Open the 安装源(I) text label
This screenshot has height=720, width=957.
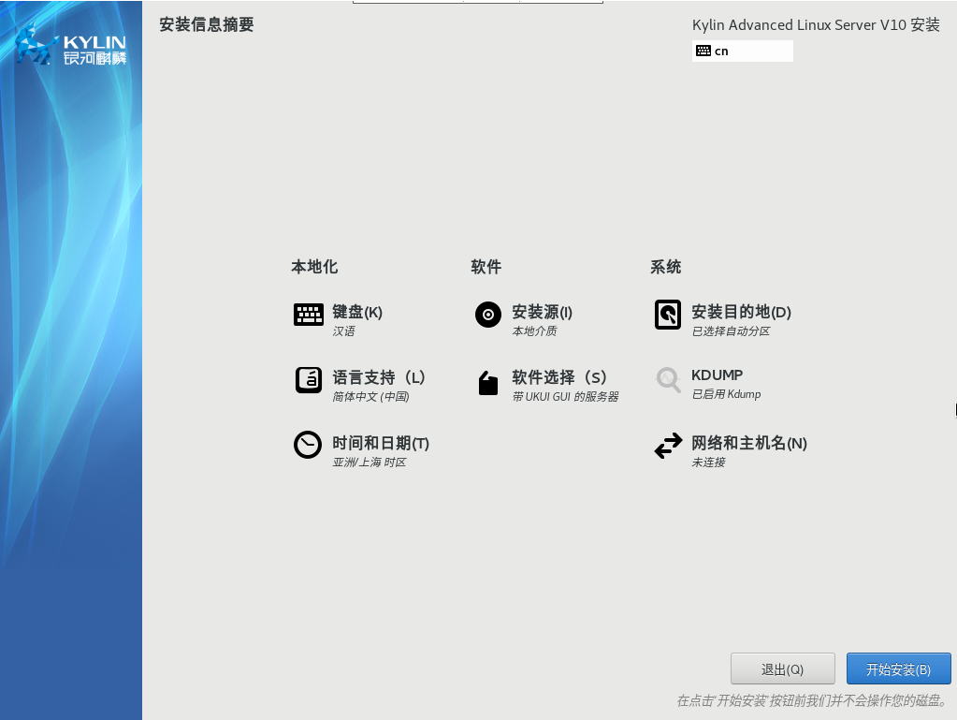pyautogui.click(x=542, y=313)
